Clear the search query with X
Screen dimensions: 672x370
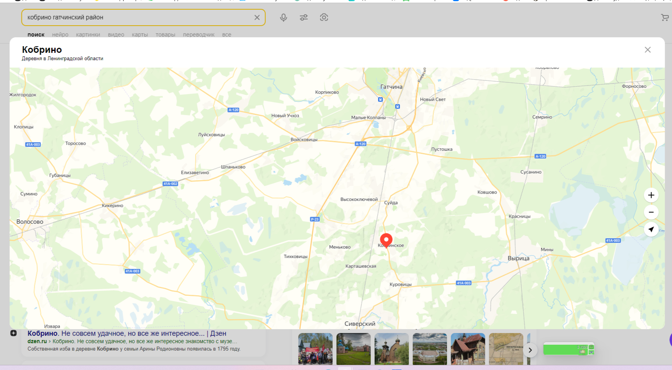(x=257, y=17)
